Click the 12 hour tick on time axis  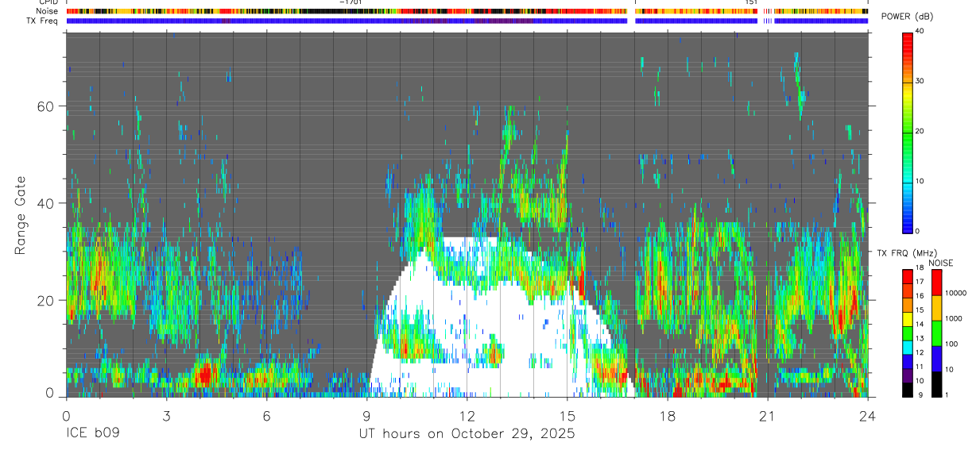pos(467,416)
